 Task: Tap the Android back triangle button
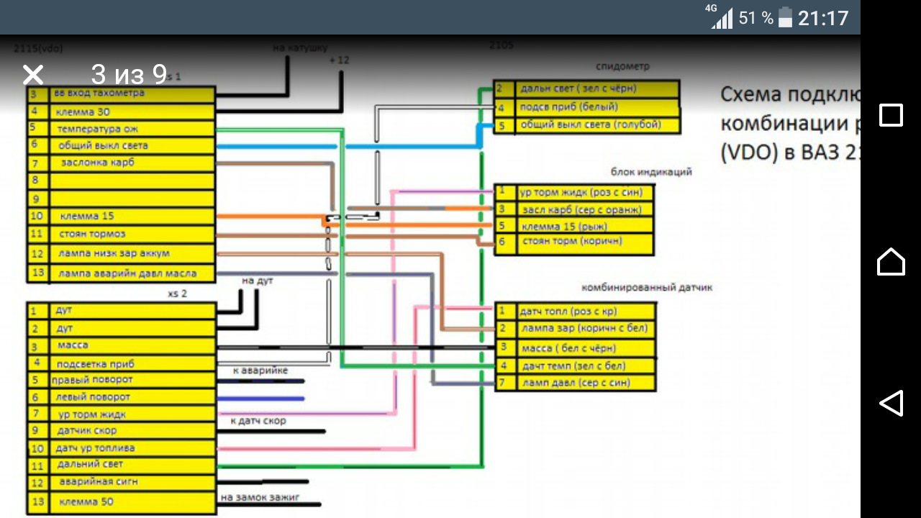coord(891,403)
